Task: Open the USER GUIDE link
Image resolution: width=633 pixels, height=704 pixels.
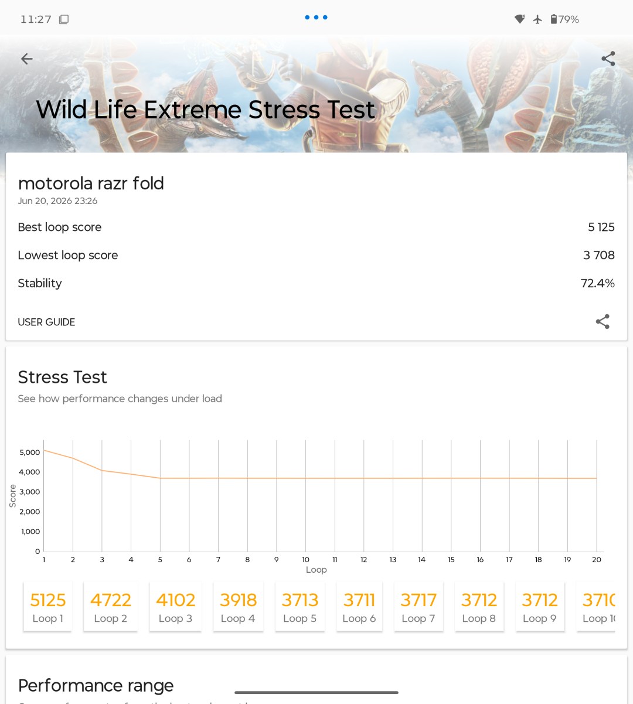Action: click(46, 322)
